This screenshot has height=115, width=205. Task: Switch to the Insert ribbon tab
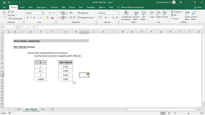click(22, 7)
